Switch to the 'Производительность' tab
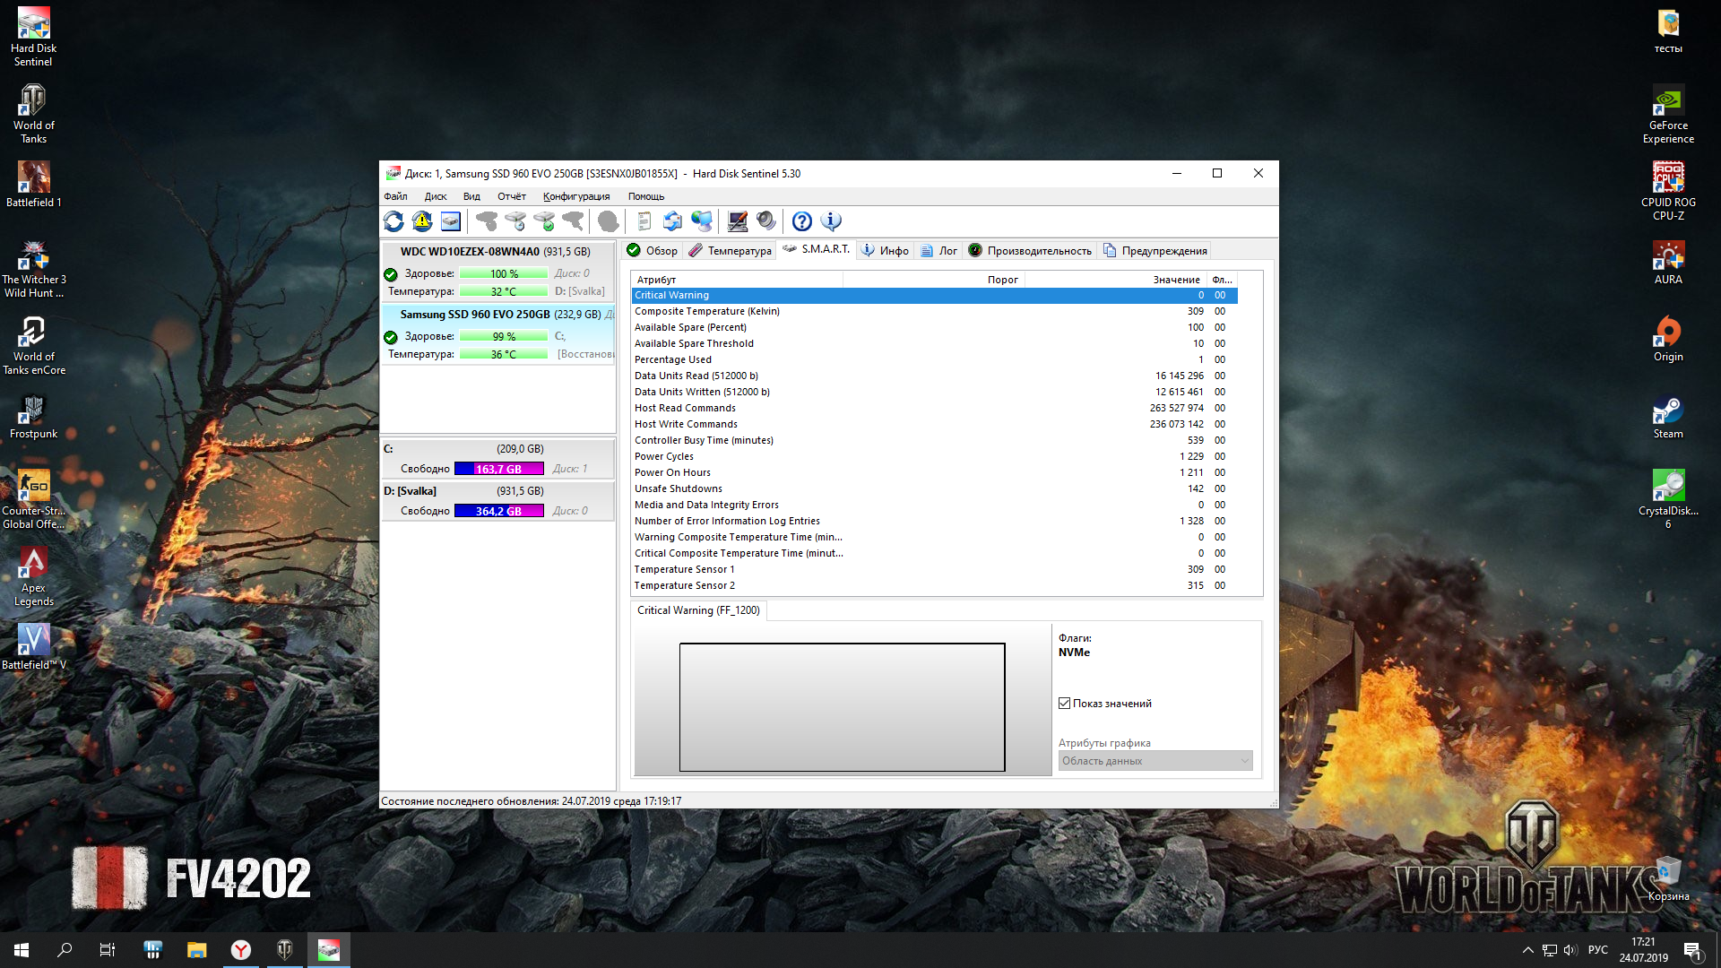Image resolution: width=1721 pixels, height=968 pixels. point(1030,251)
